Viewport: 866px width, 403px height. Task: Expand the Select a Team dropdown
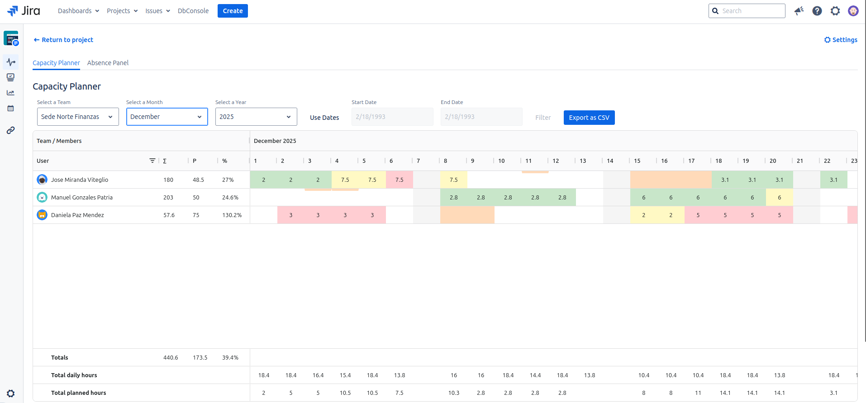(x=78, y=117)
